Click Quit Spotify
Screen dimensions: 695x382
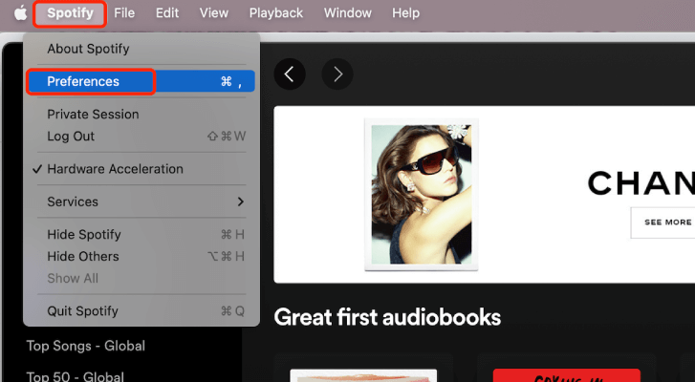(x=82, y=311)
